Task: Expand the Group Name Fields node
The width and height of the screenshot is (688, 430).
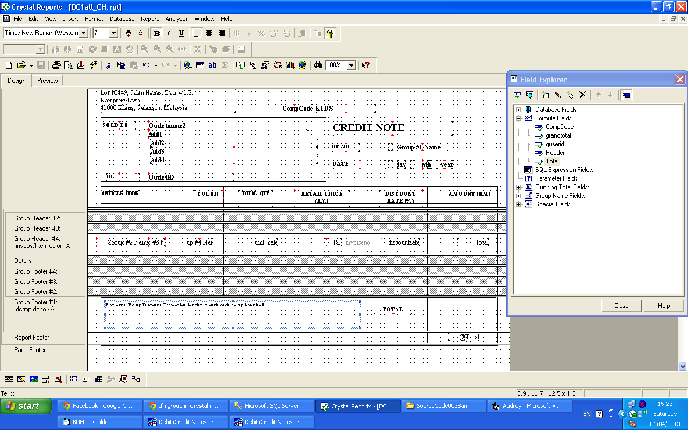Action: coord(519,196)
